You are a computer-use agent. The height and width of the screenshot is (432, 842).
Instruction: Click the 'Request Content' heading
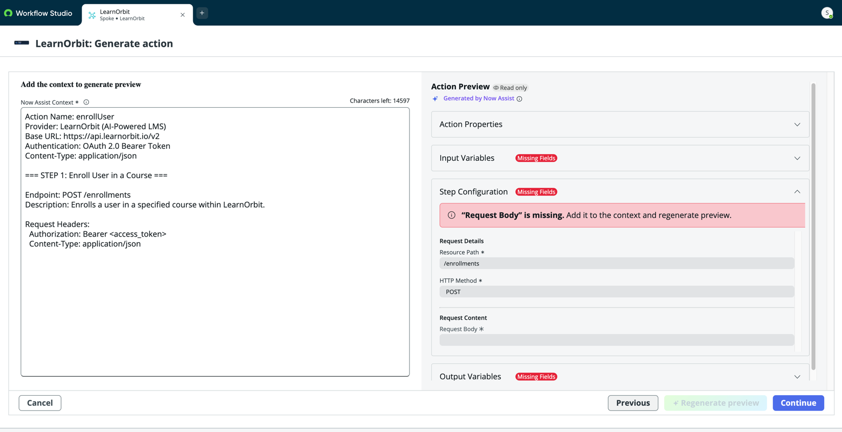[463, 318]
